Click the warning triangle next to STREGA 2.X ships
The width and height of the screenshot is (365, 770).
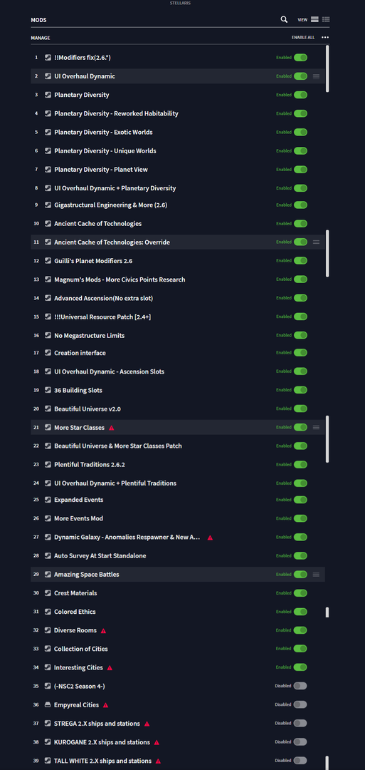[147, 724]
